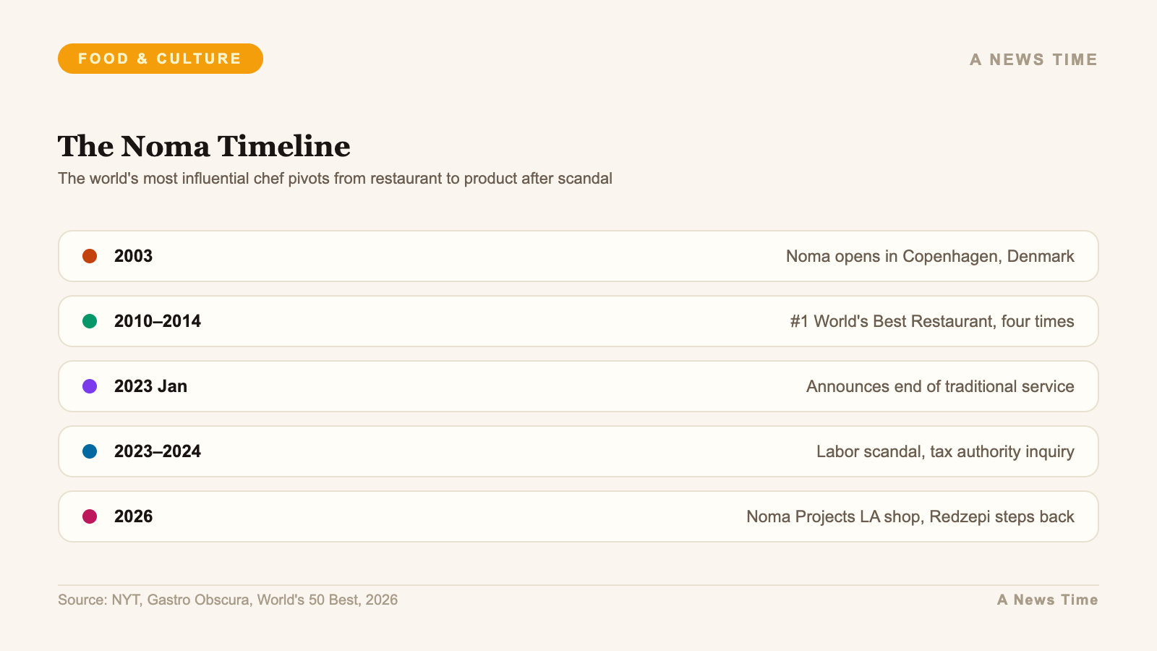The width and height of the screenshot is (1157, 651).
Task: Click the A NEWS TIME header logo
Action: point(1034,59)
